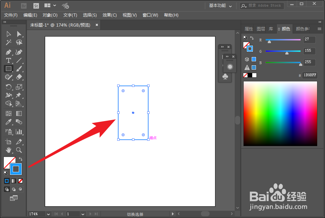Select the Artboard tool
The height and width of the screenshot is (218, 325).
pos(9,142)
